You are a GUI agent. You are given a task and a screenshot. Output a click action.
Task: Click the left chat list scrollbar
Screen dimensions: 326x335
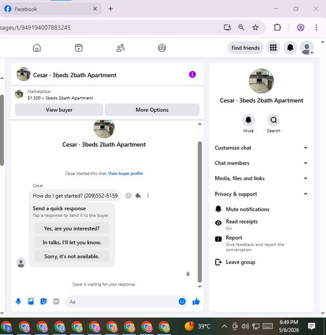pyautogui.click(x=2, y=130)
